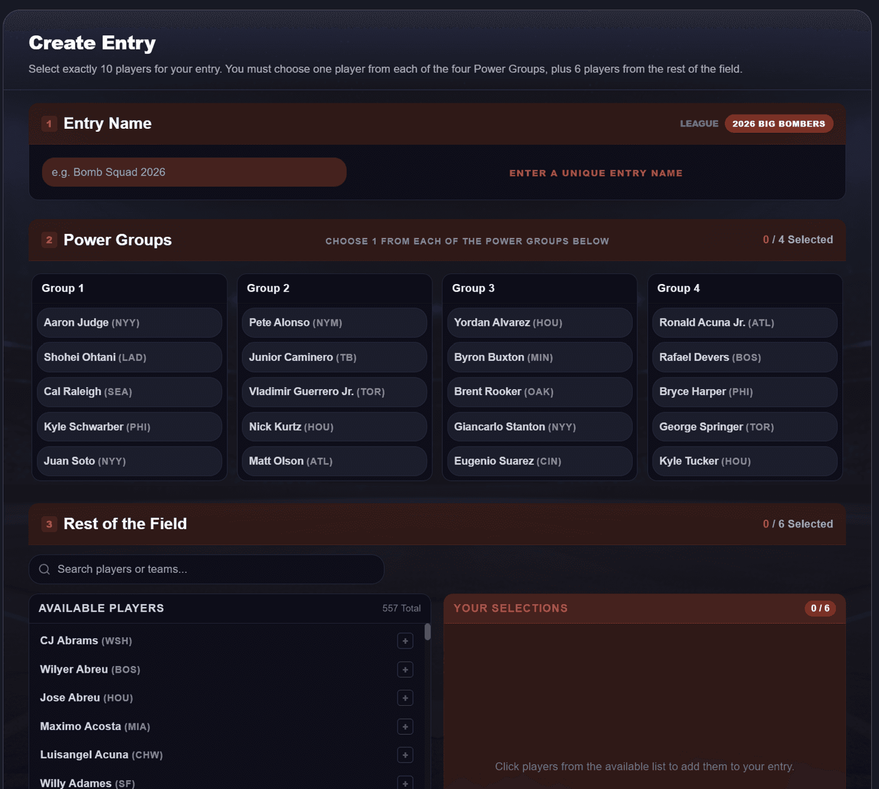Click the search players or teams field

click(206, 569)
